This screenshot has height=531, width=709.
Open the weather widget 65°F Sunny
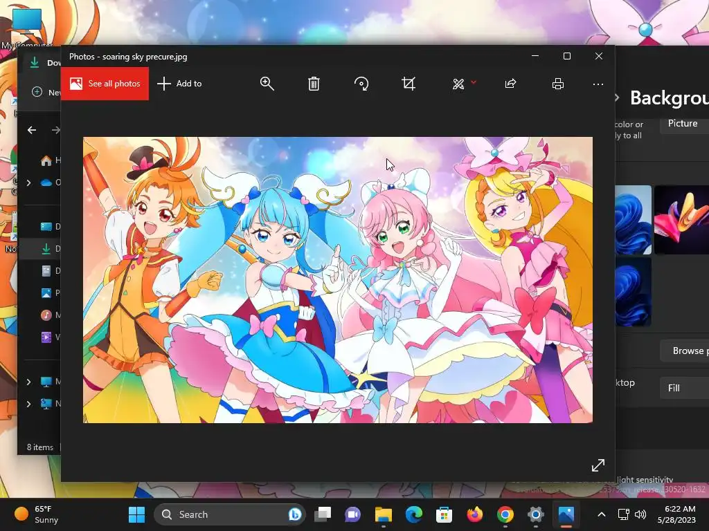click(x=36, y=514)
